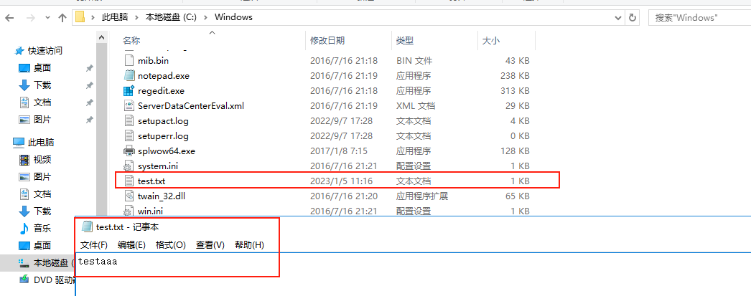Open Notepad 帮助(H) menu

pyautogui.click(x=250, y=245)
